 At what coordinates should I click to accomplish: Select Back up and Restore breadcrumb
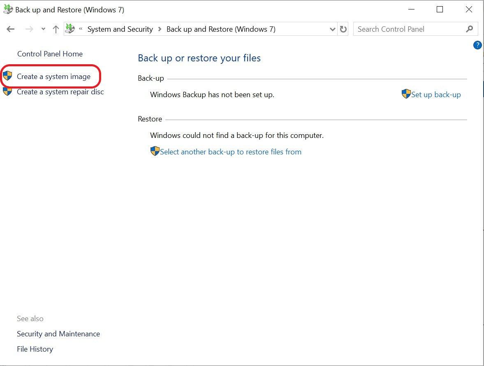pos(221,29)
